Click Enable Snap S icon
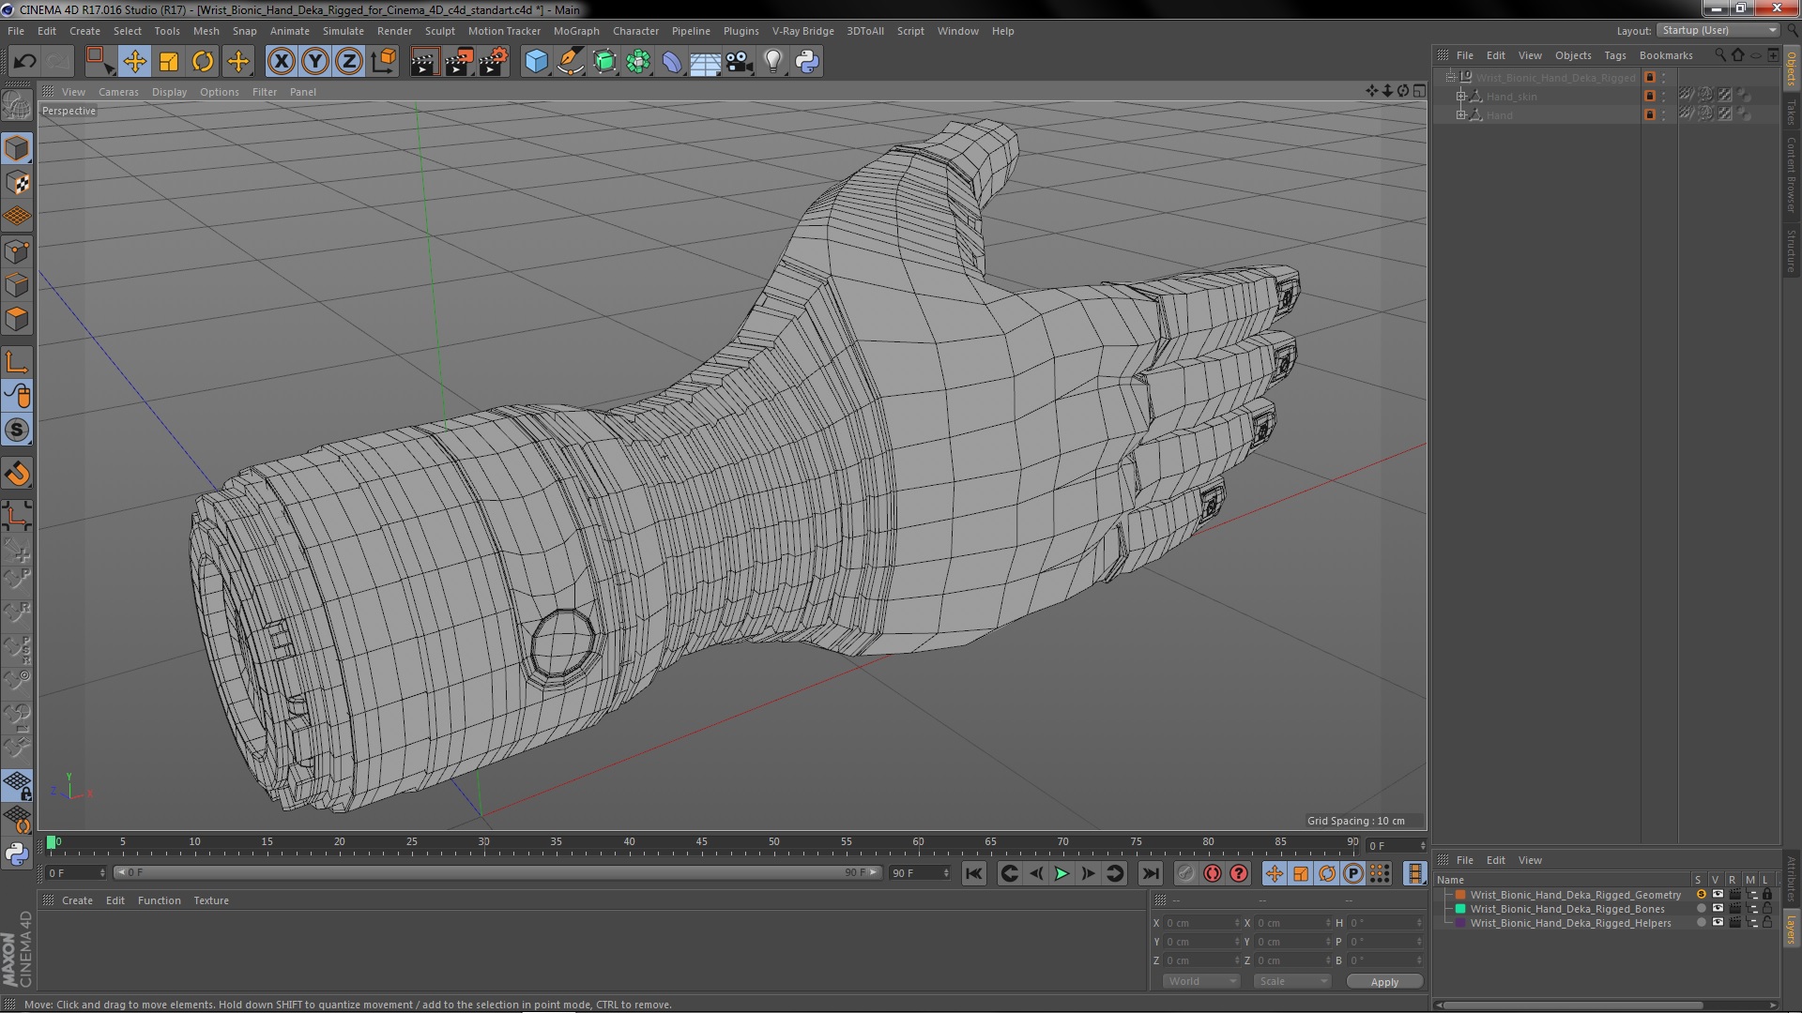Image resolution: width=1802 pixels, height=1013 pixels. point(17,431)
